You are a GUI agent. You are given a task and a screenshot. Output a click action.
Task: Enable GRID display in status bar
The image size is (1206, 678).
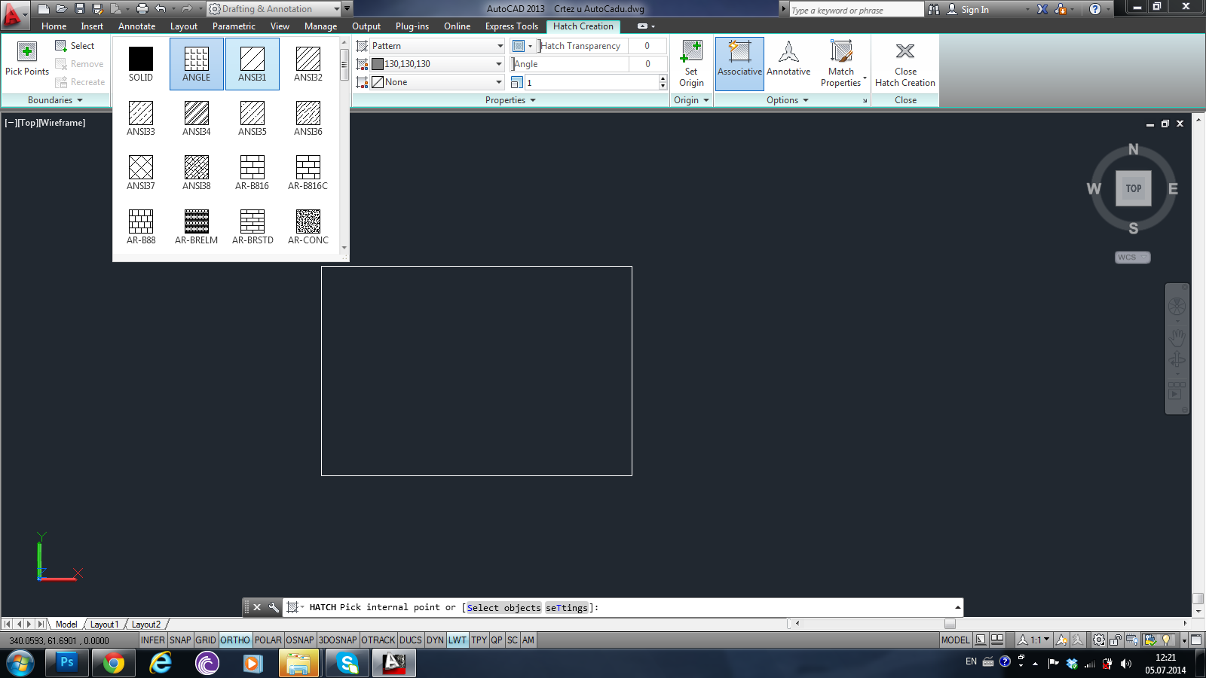click(206, 640)
